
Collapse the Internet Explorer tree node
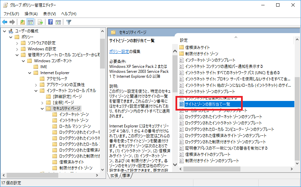pyautogui.click(x=30, y=73)
